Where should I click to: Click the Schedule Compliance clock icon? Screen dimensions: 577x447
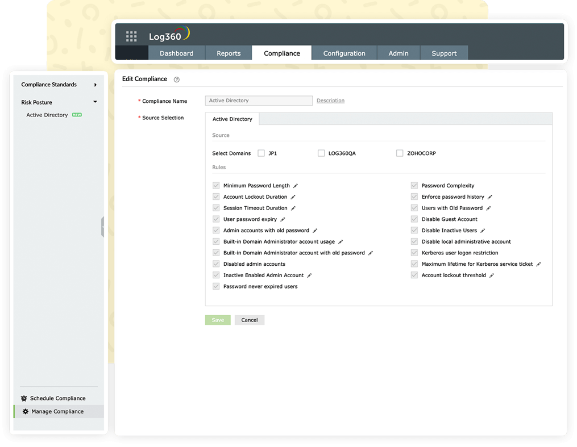tap(24, 398)
